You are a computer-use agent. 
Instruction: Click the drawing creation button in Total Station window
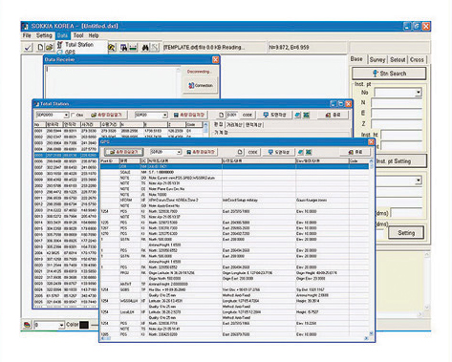coord(274,115)
